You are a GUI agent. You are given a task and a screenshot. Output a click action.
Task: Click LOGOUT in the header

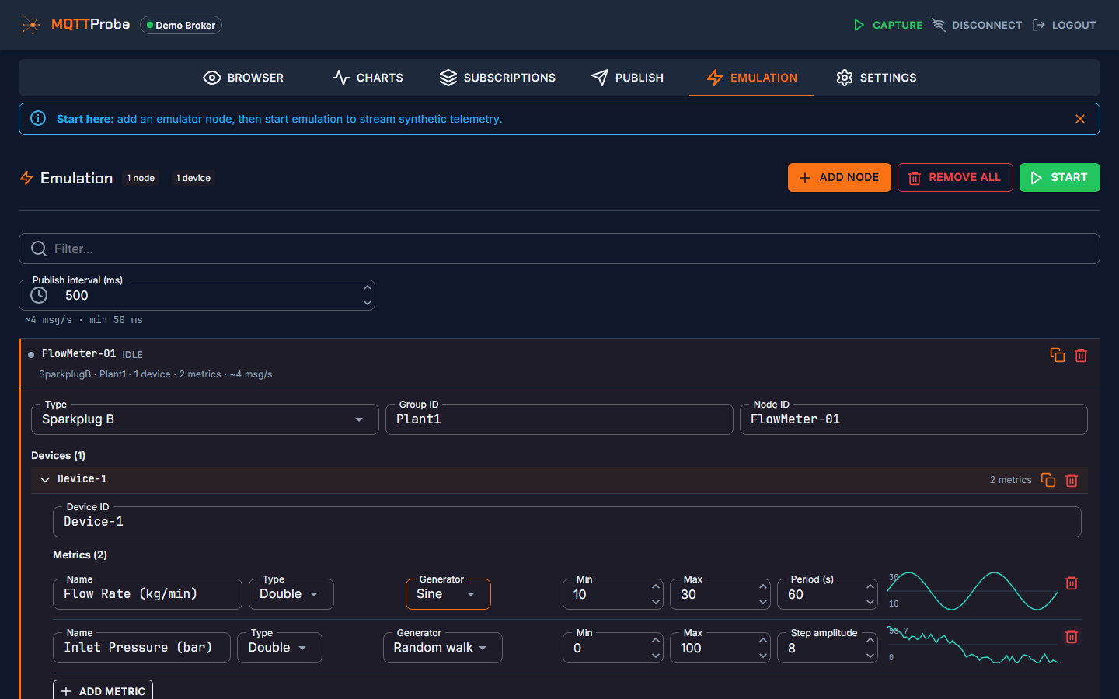click(1064, 25)
